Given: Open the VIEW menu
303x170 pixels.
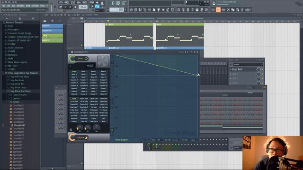Looking at the screenshot, I should pos(28,6).
